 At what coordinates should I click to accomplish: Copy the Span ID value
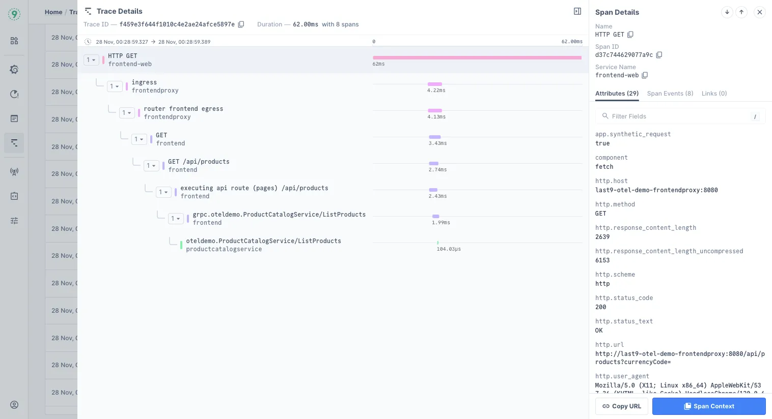(659, 55)
